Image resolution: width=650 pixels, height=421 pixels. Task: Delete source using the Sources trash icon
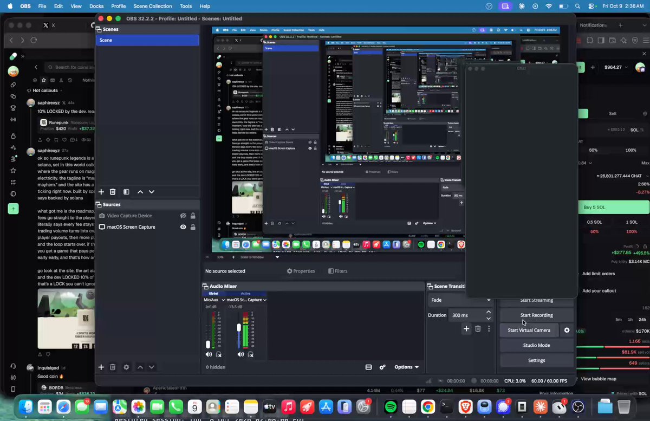113,367
